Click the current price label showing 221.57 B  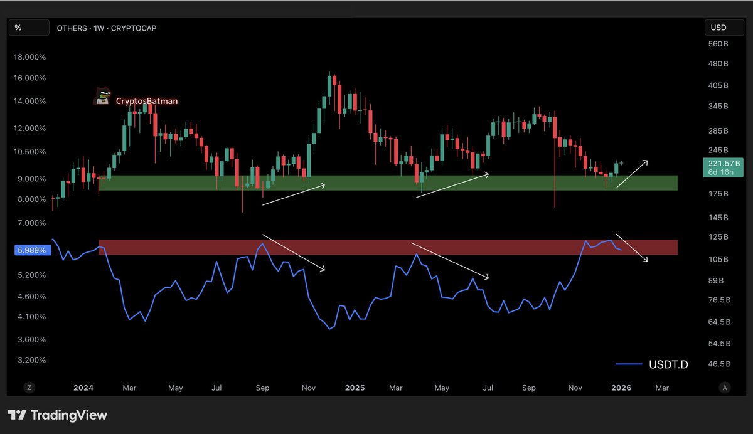pyautogui.click(x=723, y=169)
